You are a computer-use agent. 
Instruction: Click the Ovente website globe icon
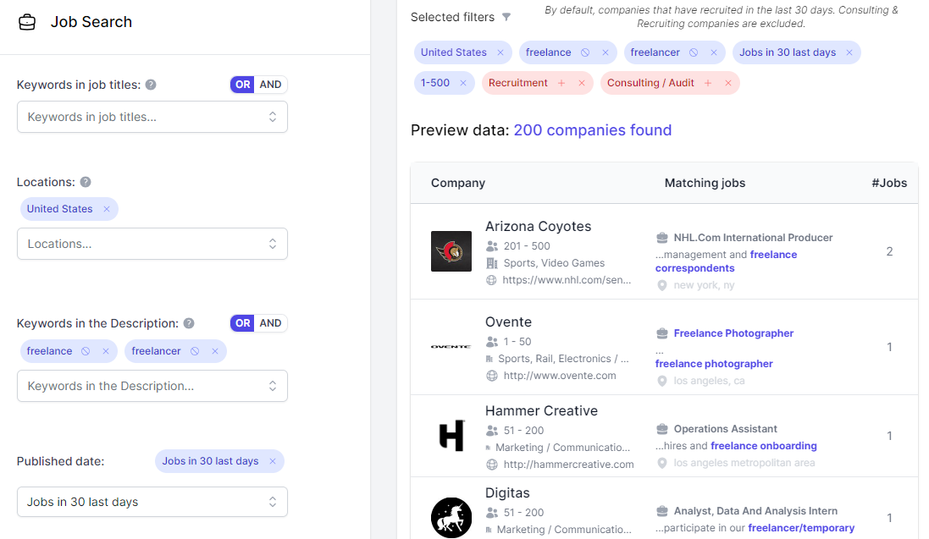click(x=492, y=376)
